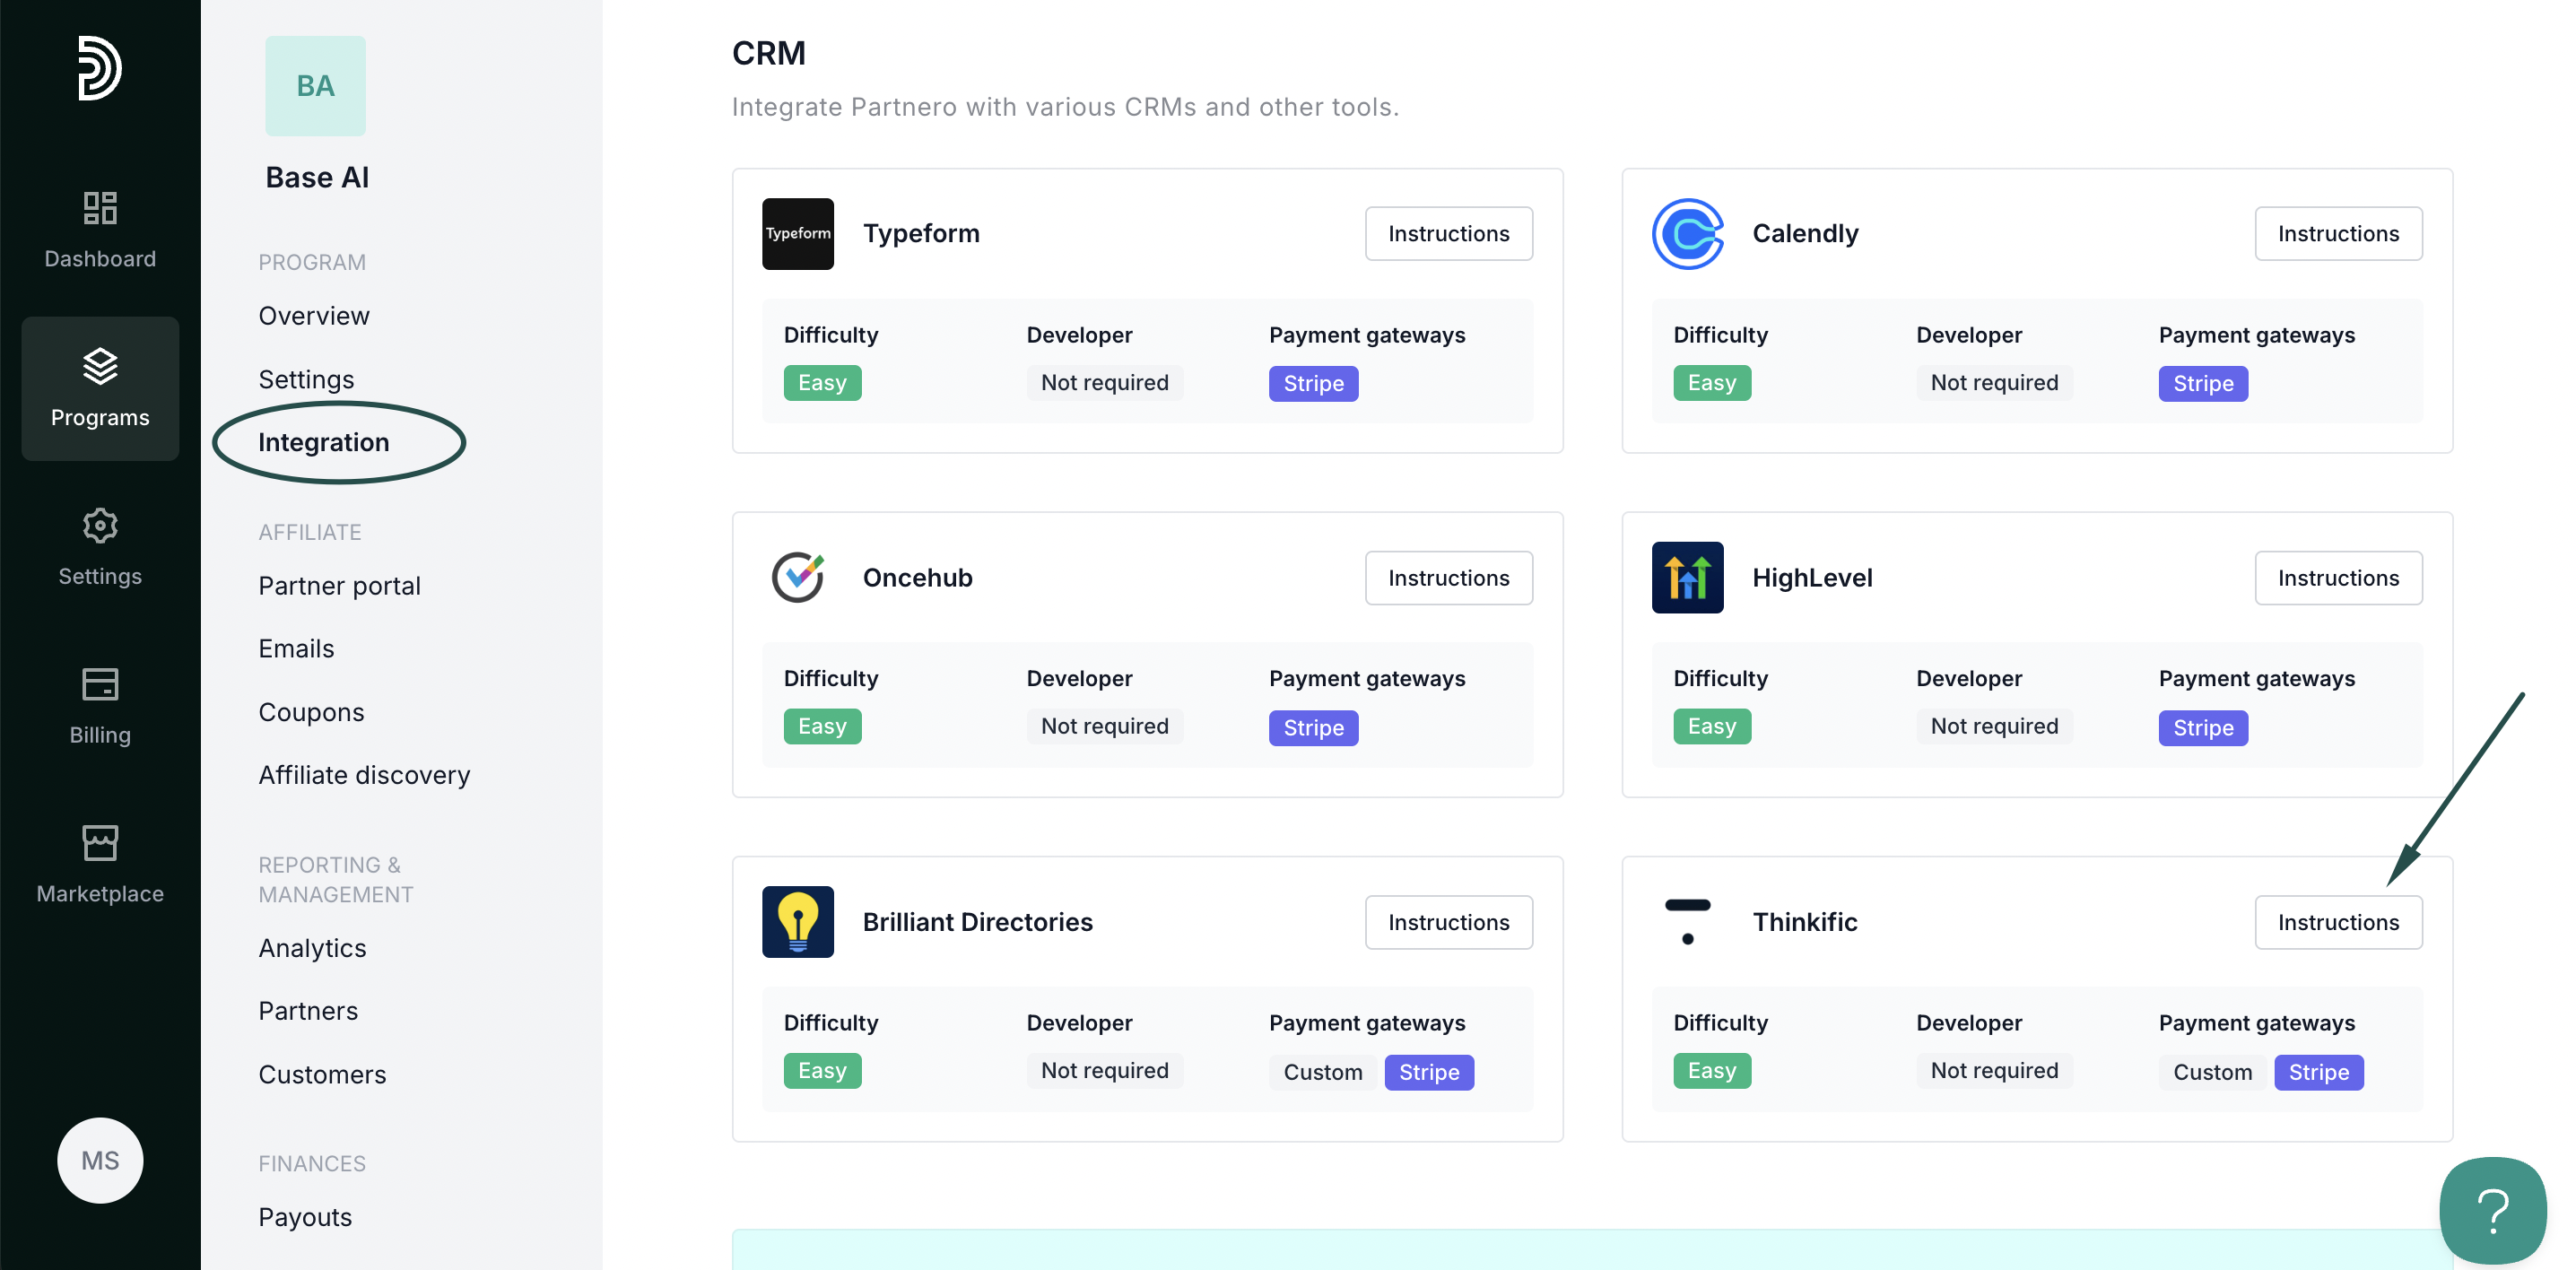Viewport: 2576px width, 1270px height.
Task: Click the Calendly logo
Action: (1687, 233)
